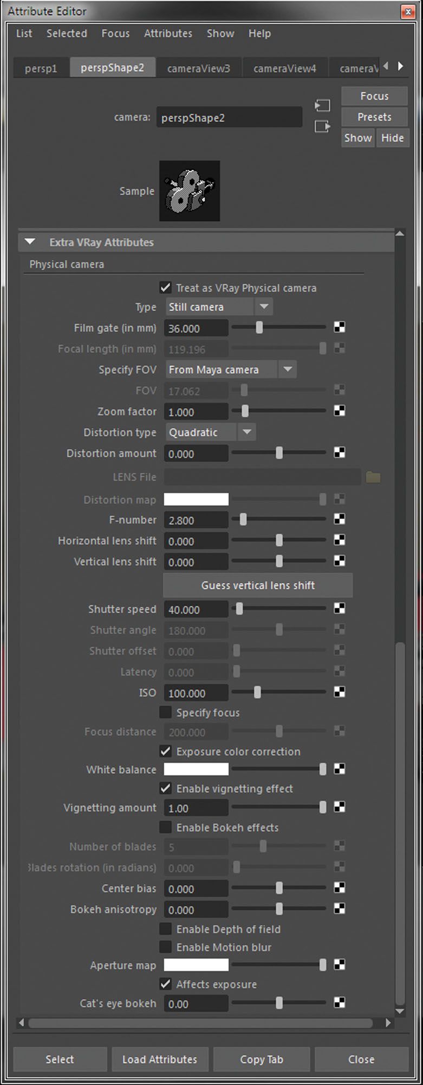
Task: Open the camera Type dropdown
Action: [218, 307]
